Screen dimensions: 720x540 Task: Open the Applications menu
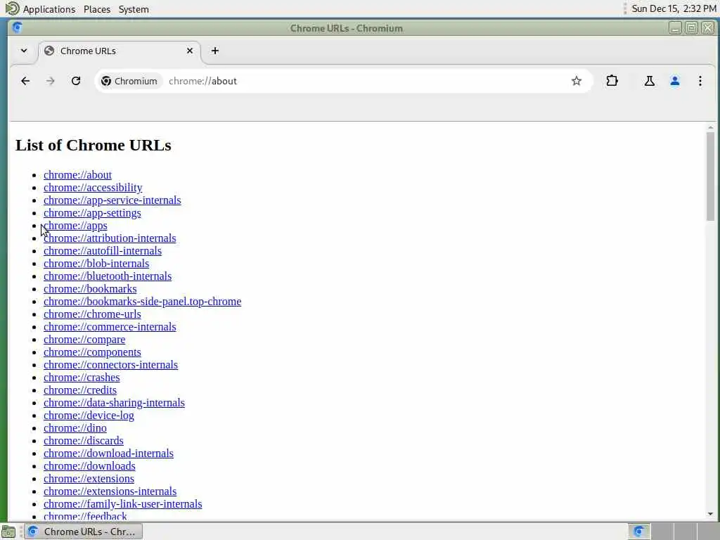point(49,9)
